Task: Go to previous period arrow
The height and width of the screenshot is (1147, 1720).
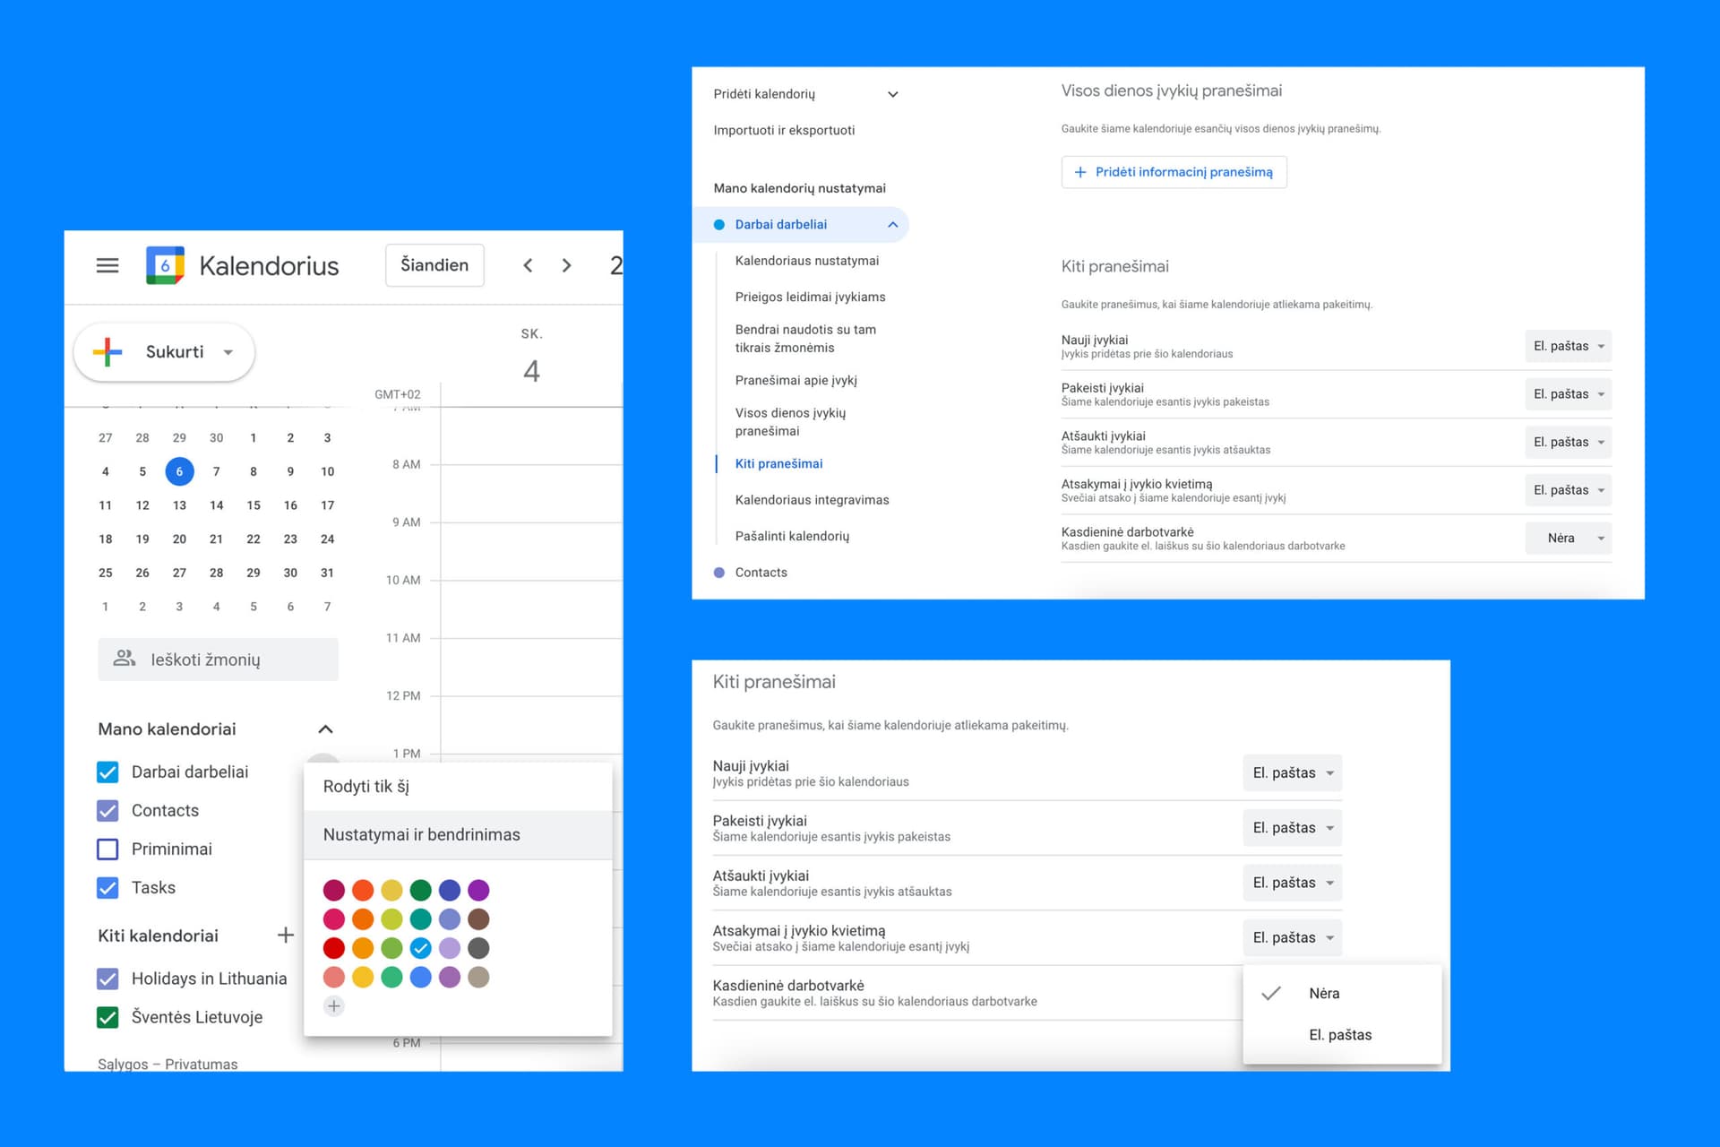Action: [528, 265]
